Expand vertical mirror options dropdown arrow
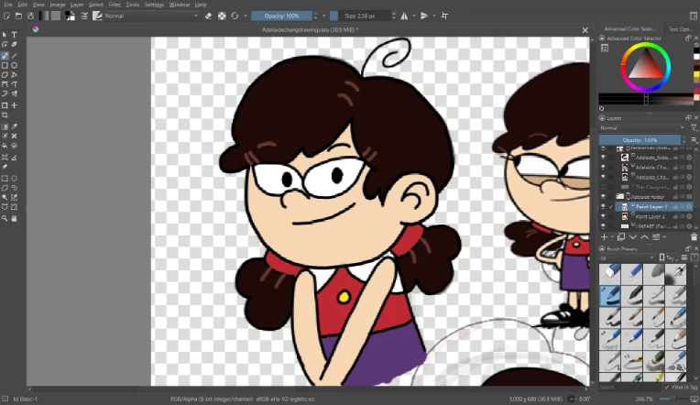 [434, 16]
